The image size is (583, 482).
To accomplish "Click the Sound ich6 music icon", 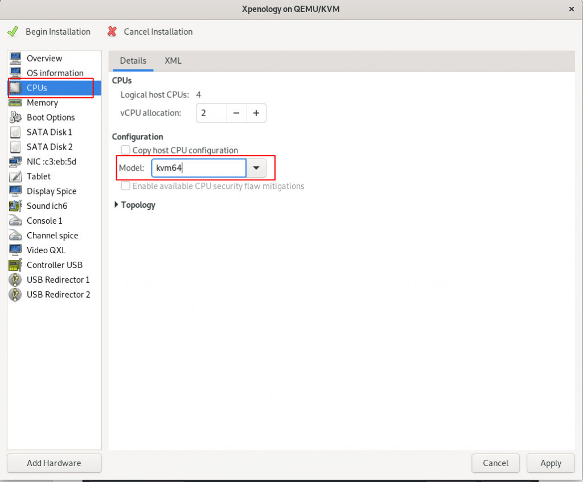I will 15,206.
